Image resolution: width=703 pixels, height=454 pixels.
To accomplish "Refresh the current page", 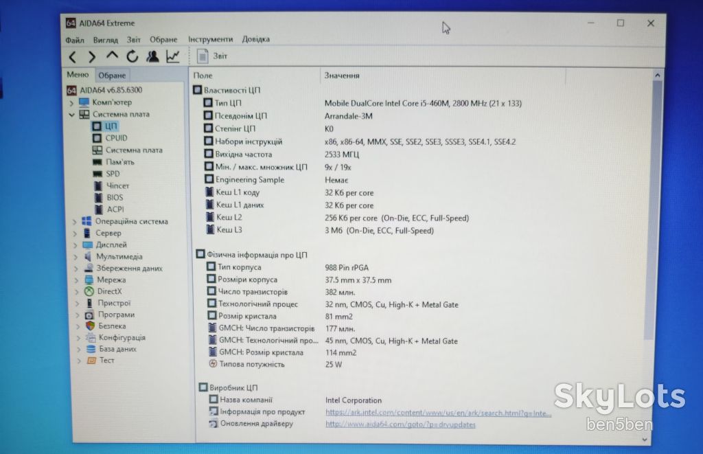I will (x=132, y=56).
